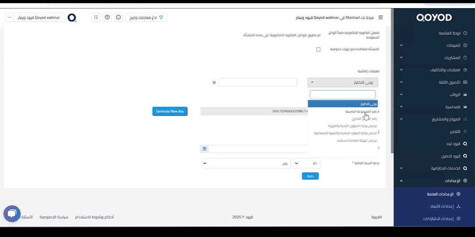Open the fiscal year start month dropdown

(246, 163)
